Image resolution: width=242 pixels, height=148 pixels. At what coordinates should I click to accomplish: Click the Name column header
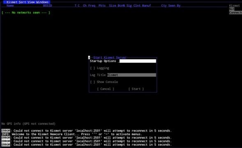point(10,6)
